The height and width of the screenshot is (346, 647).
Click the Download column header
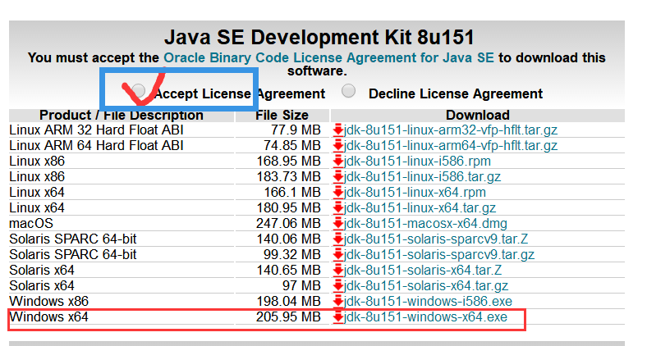[x=478, y=115]
